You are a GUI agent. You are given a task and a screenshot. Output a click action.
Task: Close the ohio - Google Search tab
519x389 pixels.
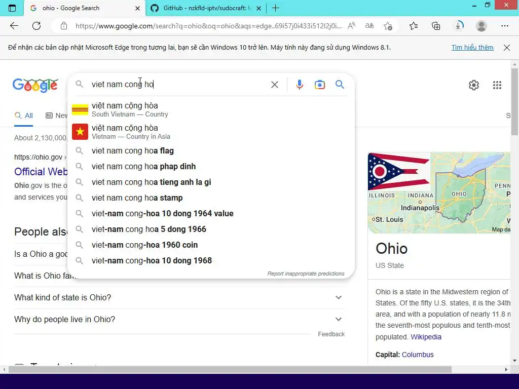tap(138, 8)
